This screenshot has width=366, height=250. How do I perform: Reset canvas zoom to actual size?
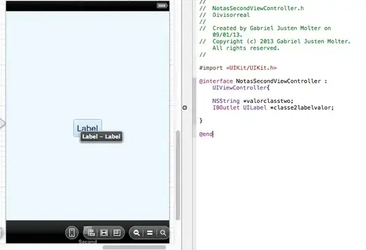coord(150,233)
